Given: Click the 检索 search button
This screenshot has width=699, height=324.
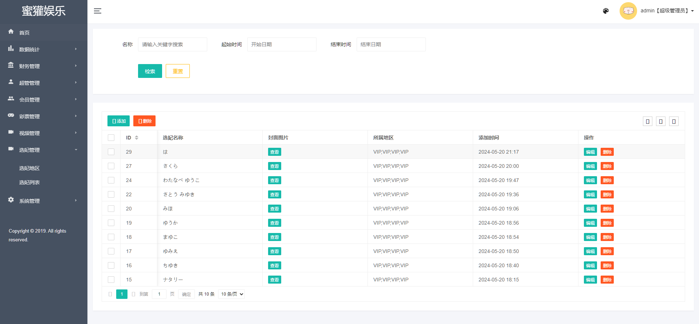Looking at the screenshot, I should click(150, 71).
